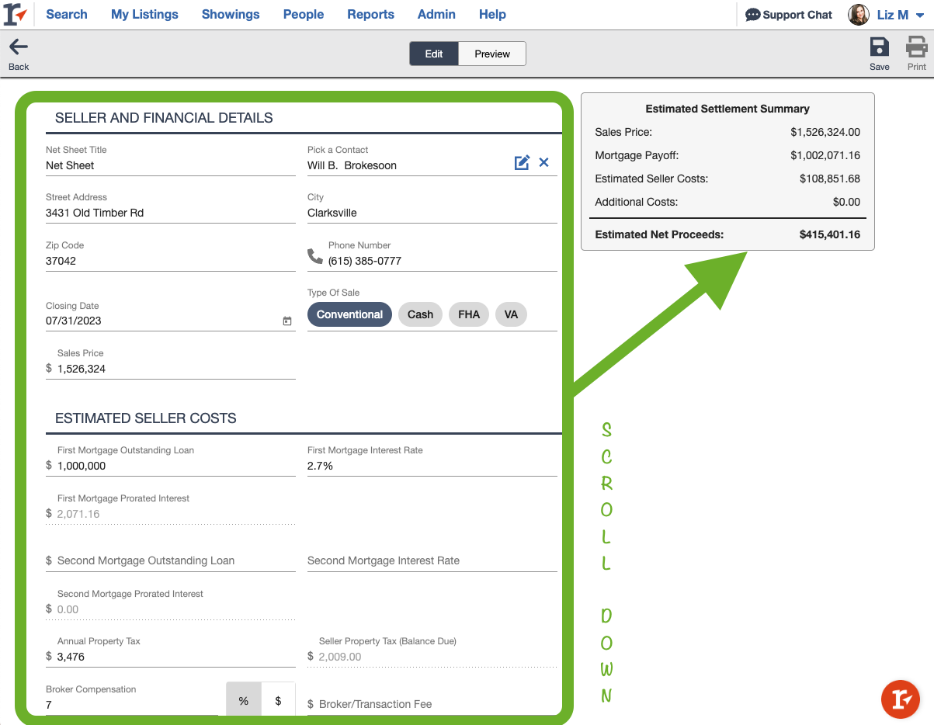The height and width of the screenshot is (725, 934).
Task: Click the Save floppy disk icon
Action: pyautogui.click(x=879, y=48)
